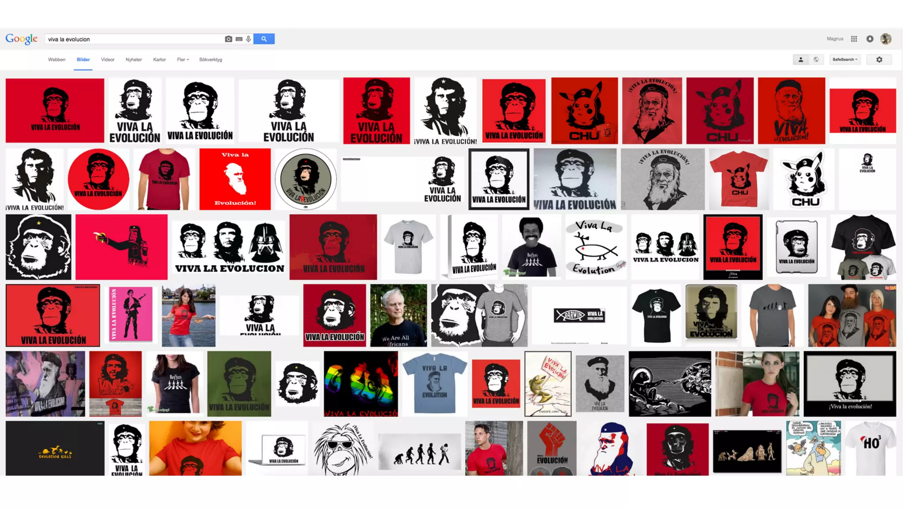Open Sökverktyg search tools
Viewport: 903px width, 508px height.
[210, 60]
